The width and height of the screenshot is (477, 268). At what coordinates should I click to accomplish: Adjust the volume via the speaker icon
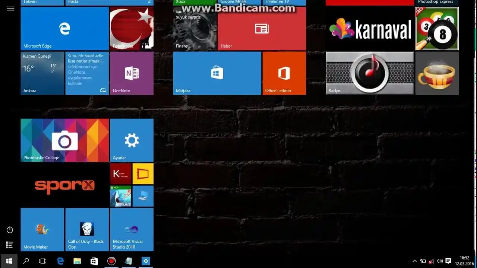pyautogui.click(x=439, y=261)
